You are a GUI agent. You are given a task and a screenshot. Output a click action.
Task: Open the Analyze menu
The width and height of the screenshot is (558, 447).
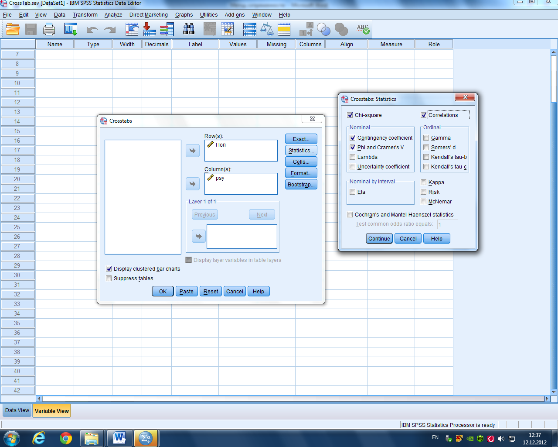click(x=113, y=15)
